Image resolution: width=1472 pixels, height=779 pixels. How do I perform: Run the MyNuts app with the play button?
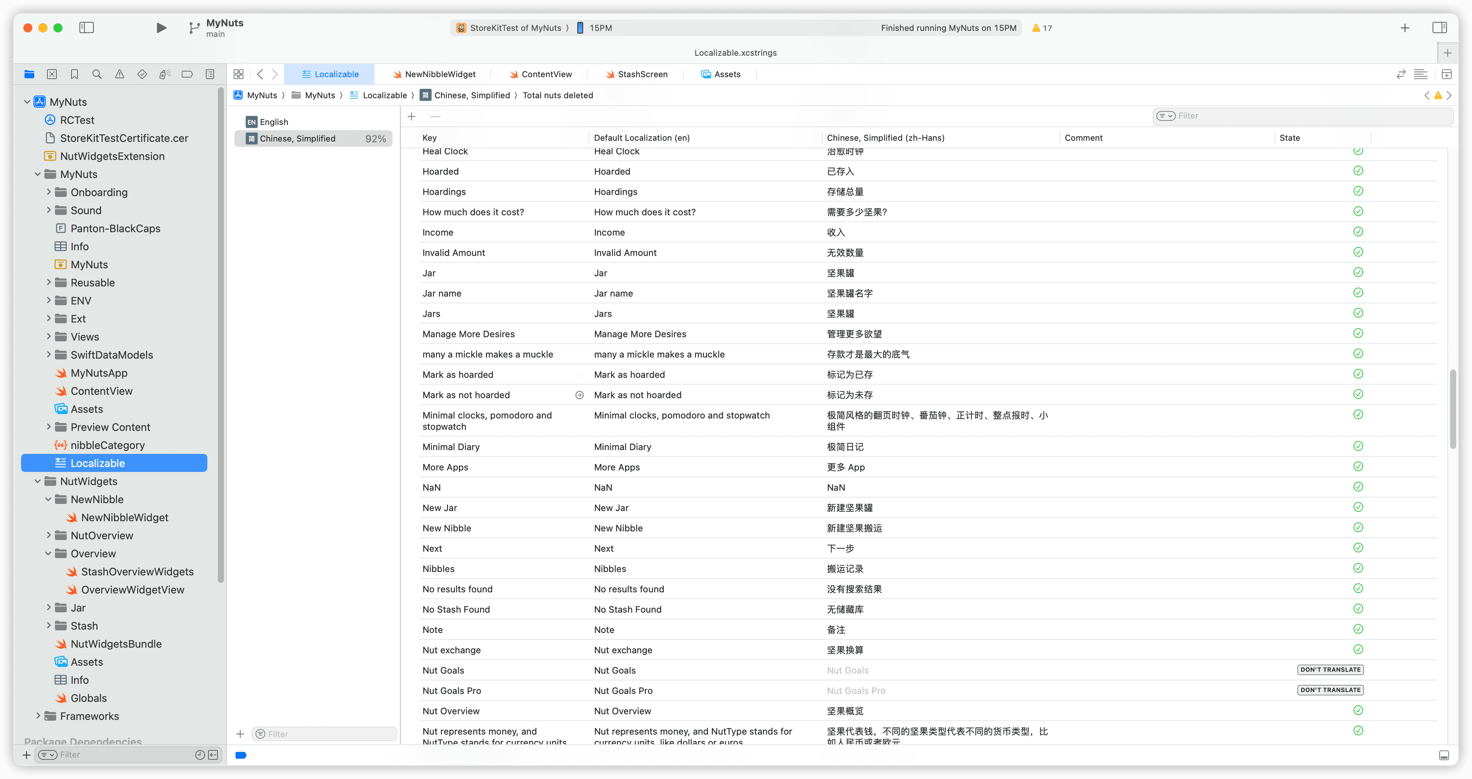(x=161, y=28)
